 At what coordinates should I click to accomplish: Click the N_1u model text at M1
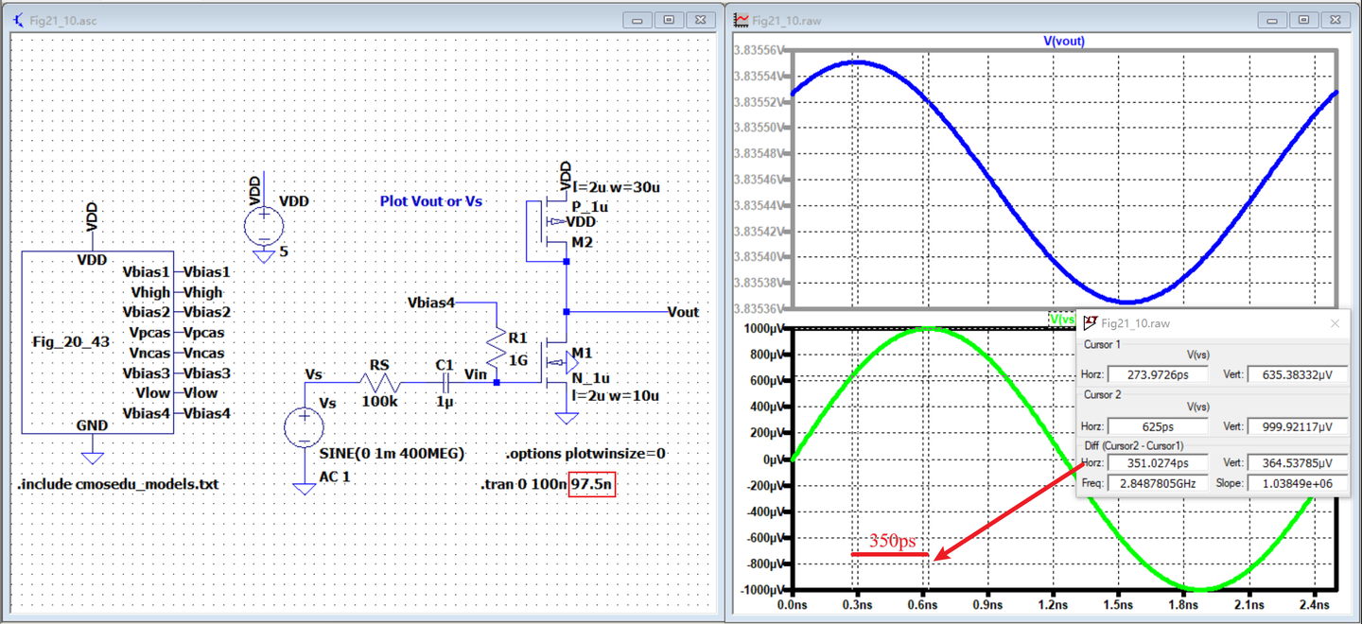pyautogui.click(x=590, y=377)
